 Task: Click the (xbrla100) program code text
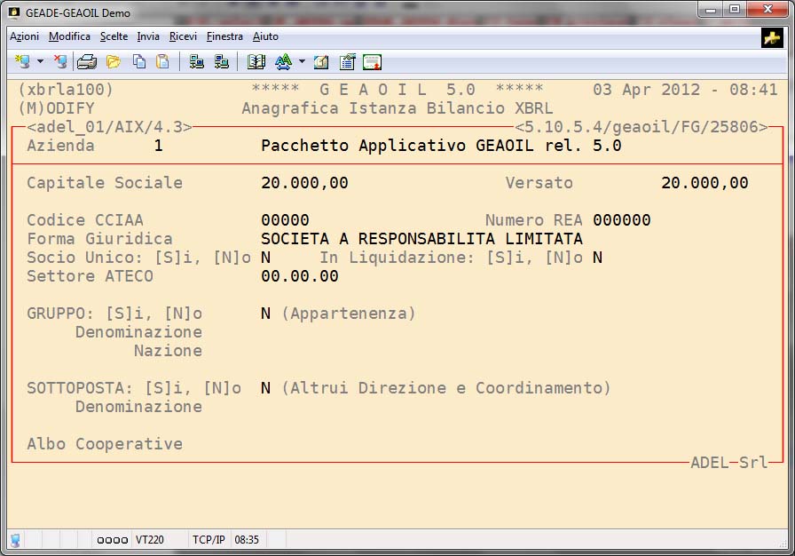[x=66, y=90]
